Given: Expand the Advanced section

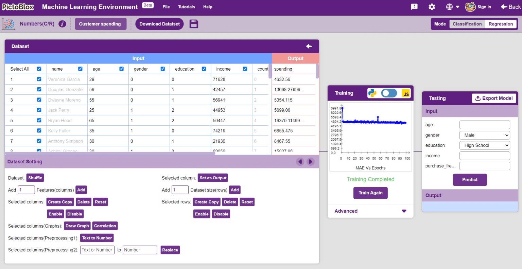Looking at the screenshot, I should (370, 211).
